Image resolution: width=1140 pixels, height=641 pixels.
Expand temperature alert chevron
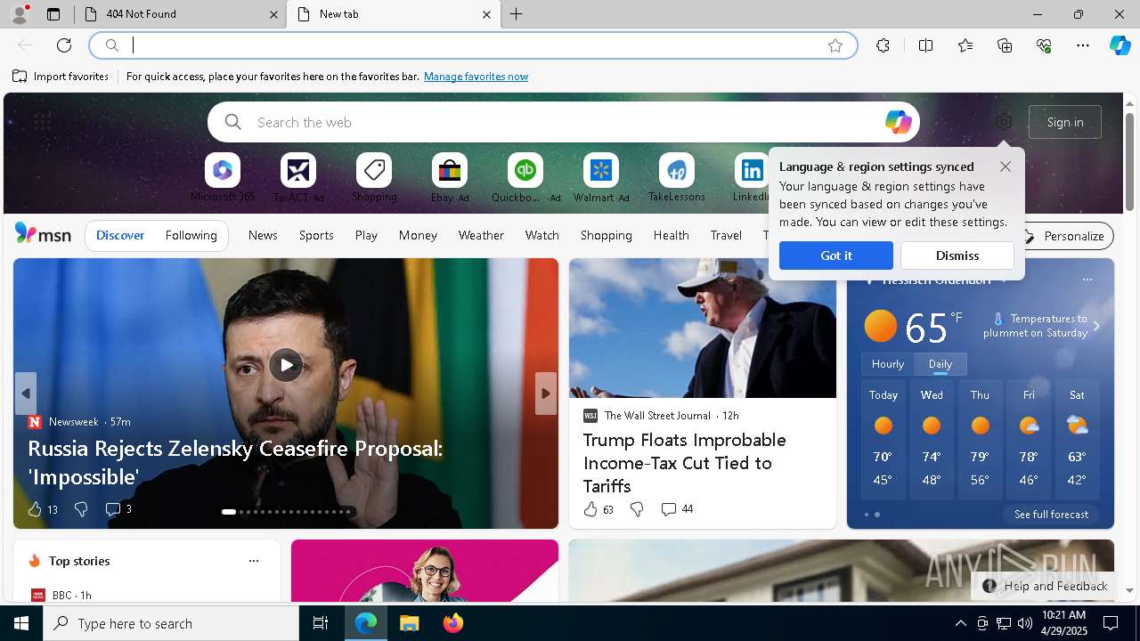[x=1096, y=326]
